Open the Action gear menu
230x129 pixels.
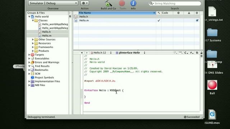tap(85, 3)
